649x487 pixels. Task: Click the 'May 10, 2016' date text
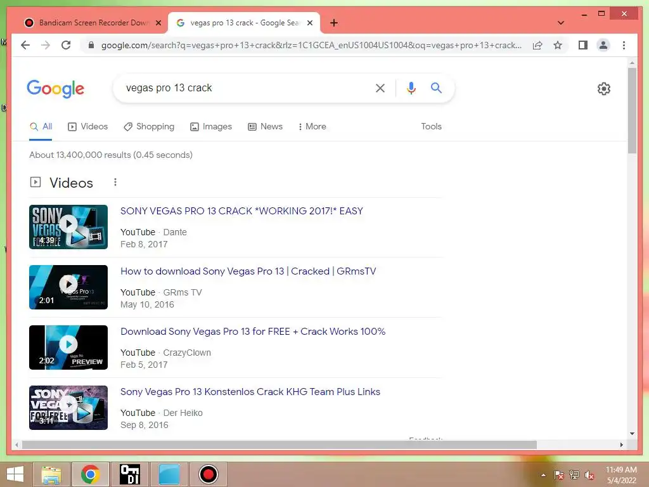point(147,304)
